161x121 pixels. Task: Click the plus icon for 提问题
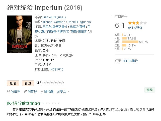tap(42, 91)
